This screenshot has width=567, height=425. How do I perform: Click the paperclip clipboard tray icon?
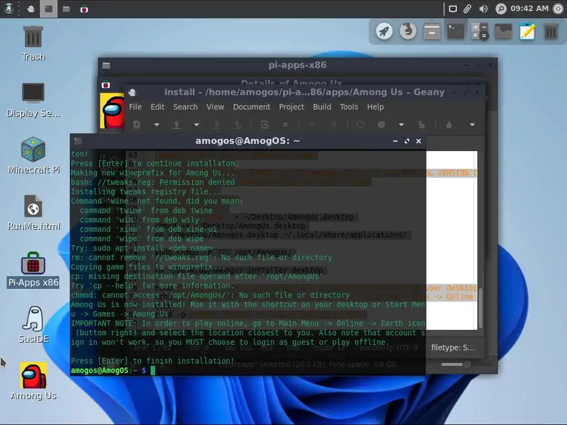tap(467, 9)
